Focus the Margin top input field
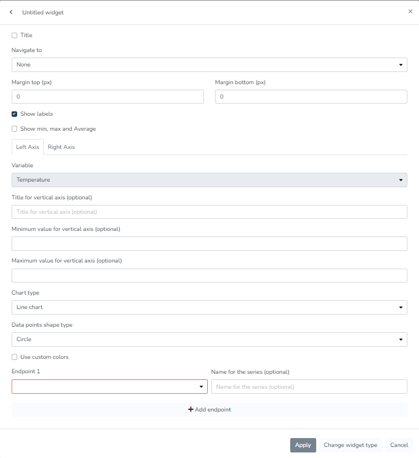The width and height of the screenshot is (419, 458). [x=107, y=97]
